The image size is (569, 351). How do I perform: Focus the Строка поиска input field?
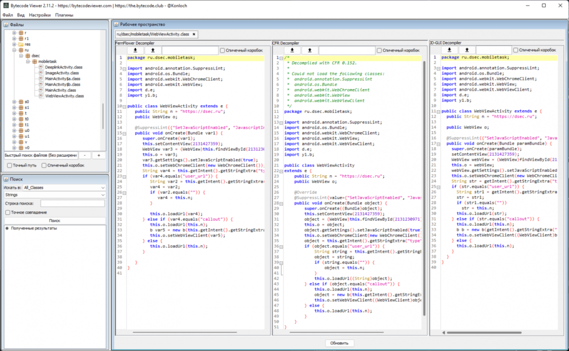coord(73,204)
